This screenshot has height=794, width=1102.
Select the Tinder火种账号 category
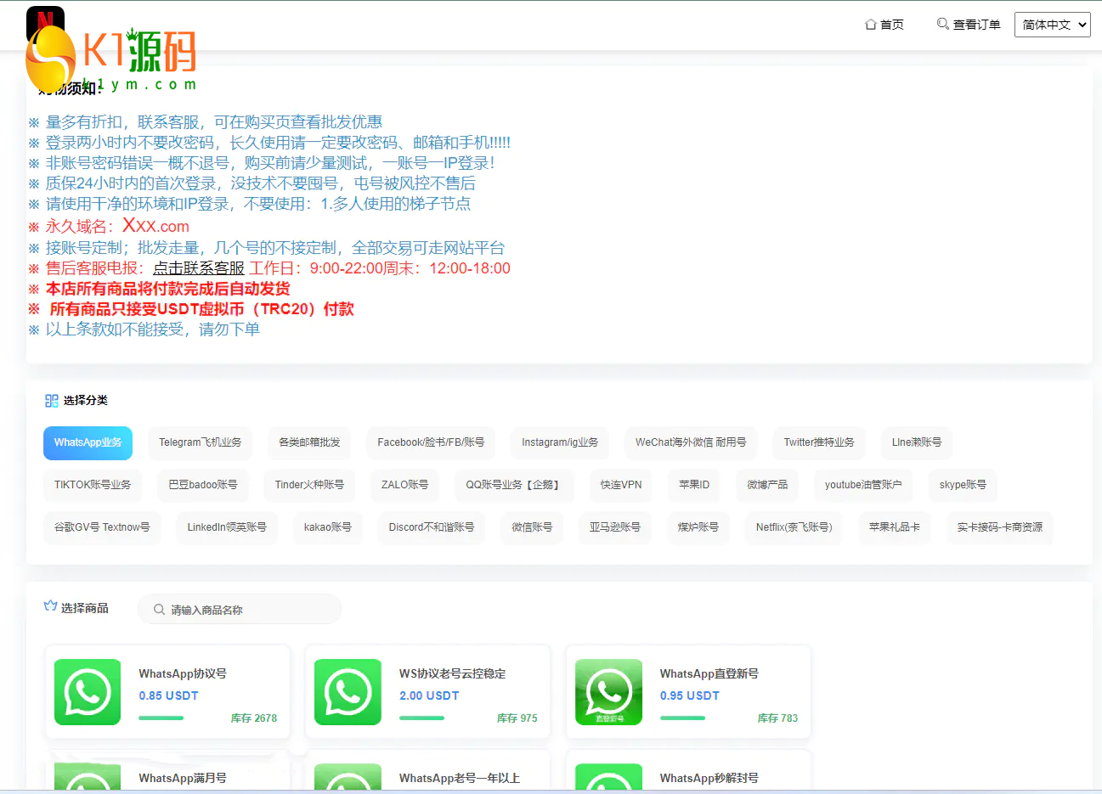(309, 485)
